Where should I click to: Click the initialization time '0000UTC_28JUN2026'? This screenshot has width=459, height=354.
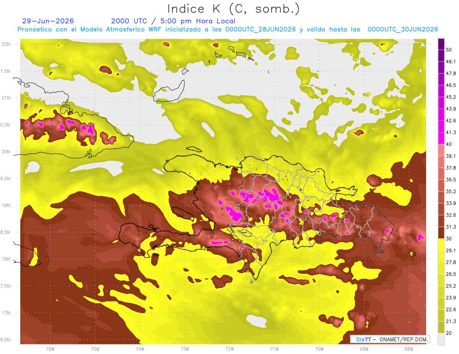tap(260, 29)
